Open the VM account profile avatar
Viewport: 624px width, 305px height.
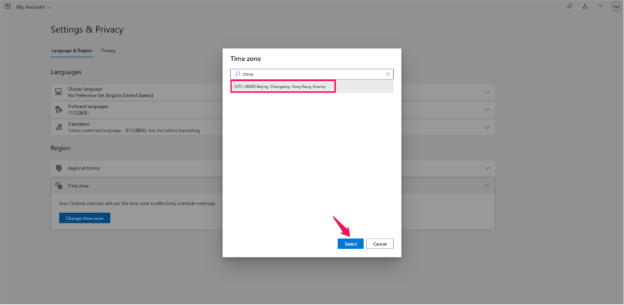coord(615,7)
